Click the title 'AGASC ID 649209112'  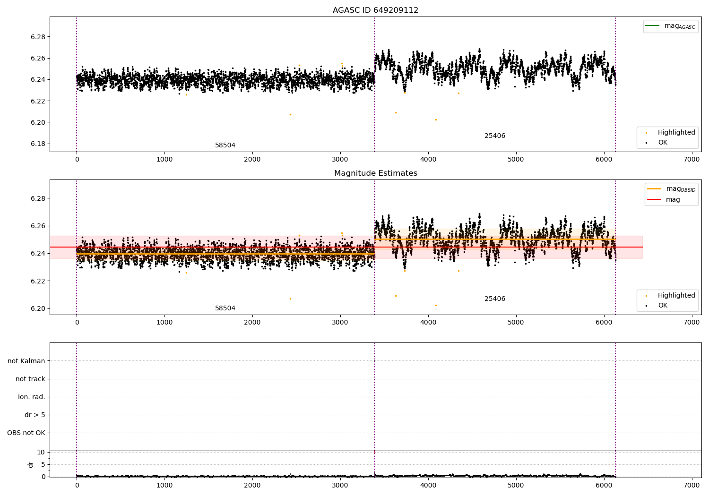point(375,10)
